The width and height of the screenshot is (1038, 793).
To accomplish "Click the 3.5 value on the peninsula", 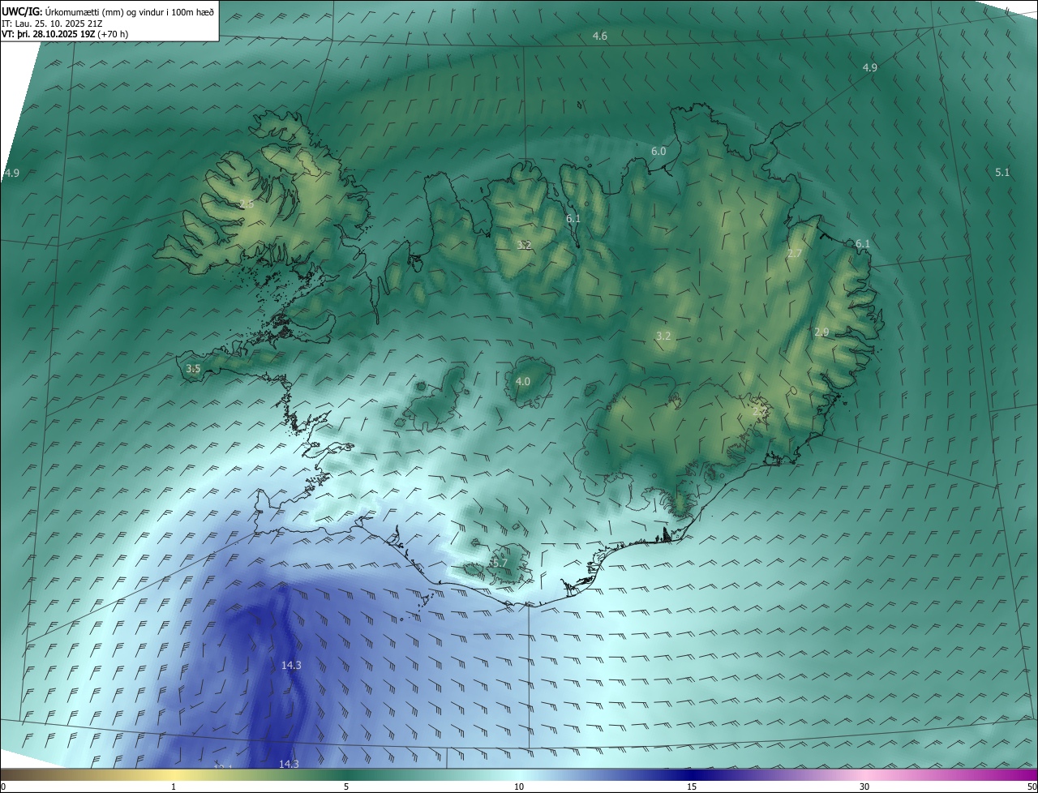I will [x=193, y=369].
